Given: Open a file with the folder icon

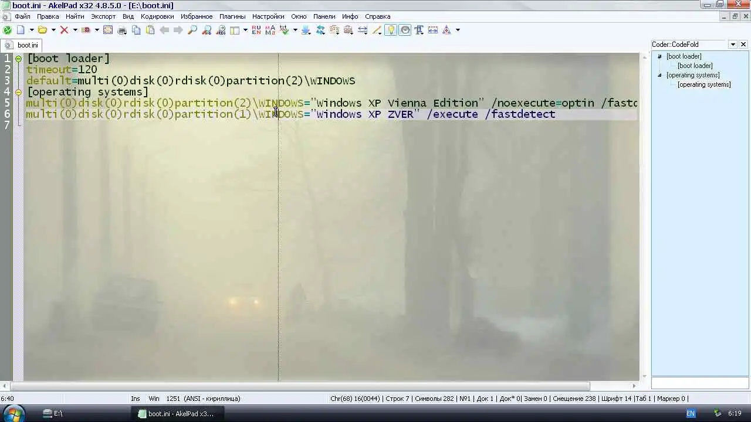Looking at the screenshot, I should tap(42, 30).
